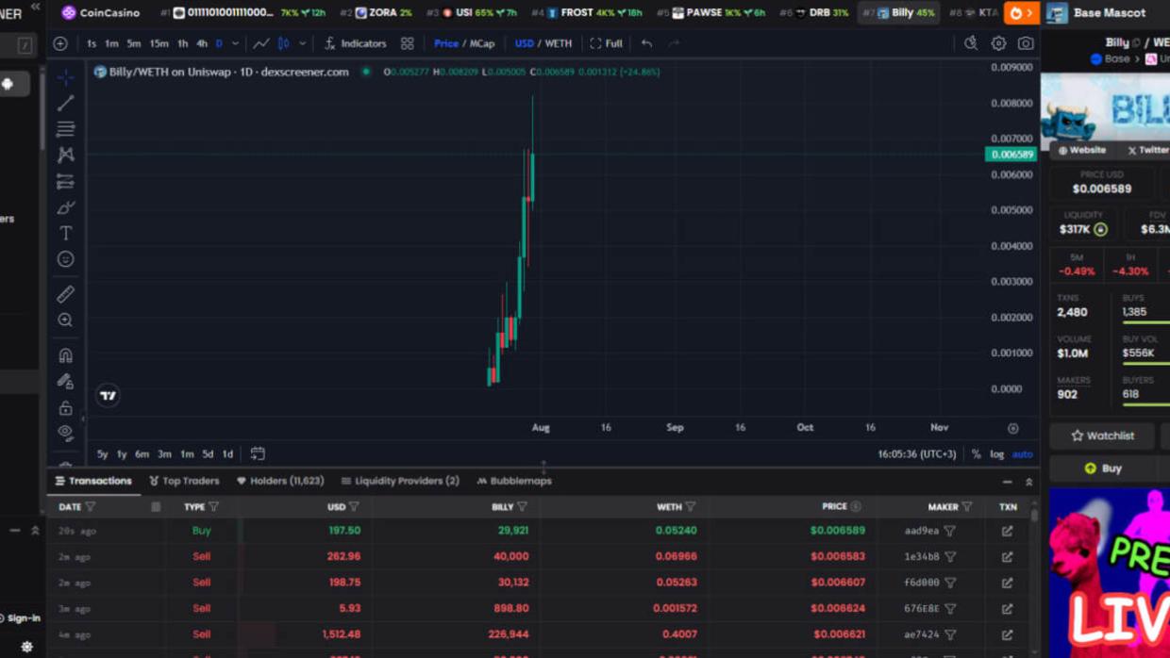The image size is (1170, 658).
Task: Toggle magnet mode for drawings
Action: [65, 355]
